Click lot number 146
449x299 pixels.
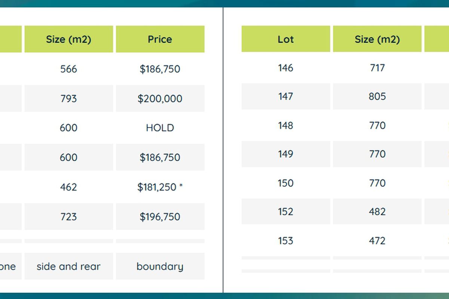(x=286, y=68)
